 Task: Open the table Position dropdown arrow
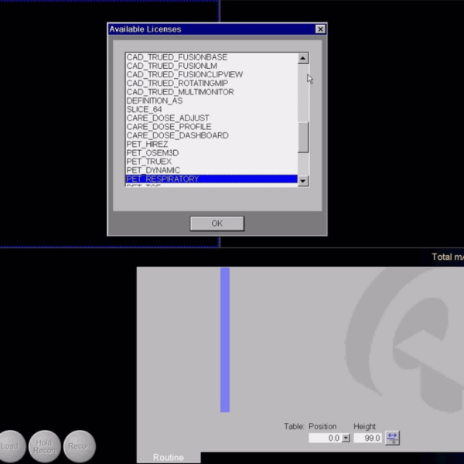[346, 438]
